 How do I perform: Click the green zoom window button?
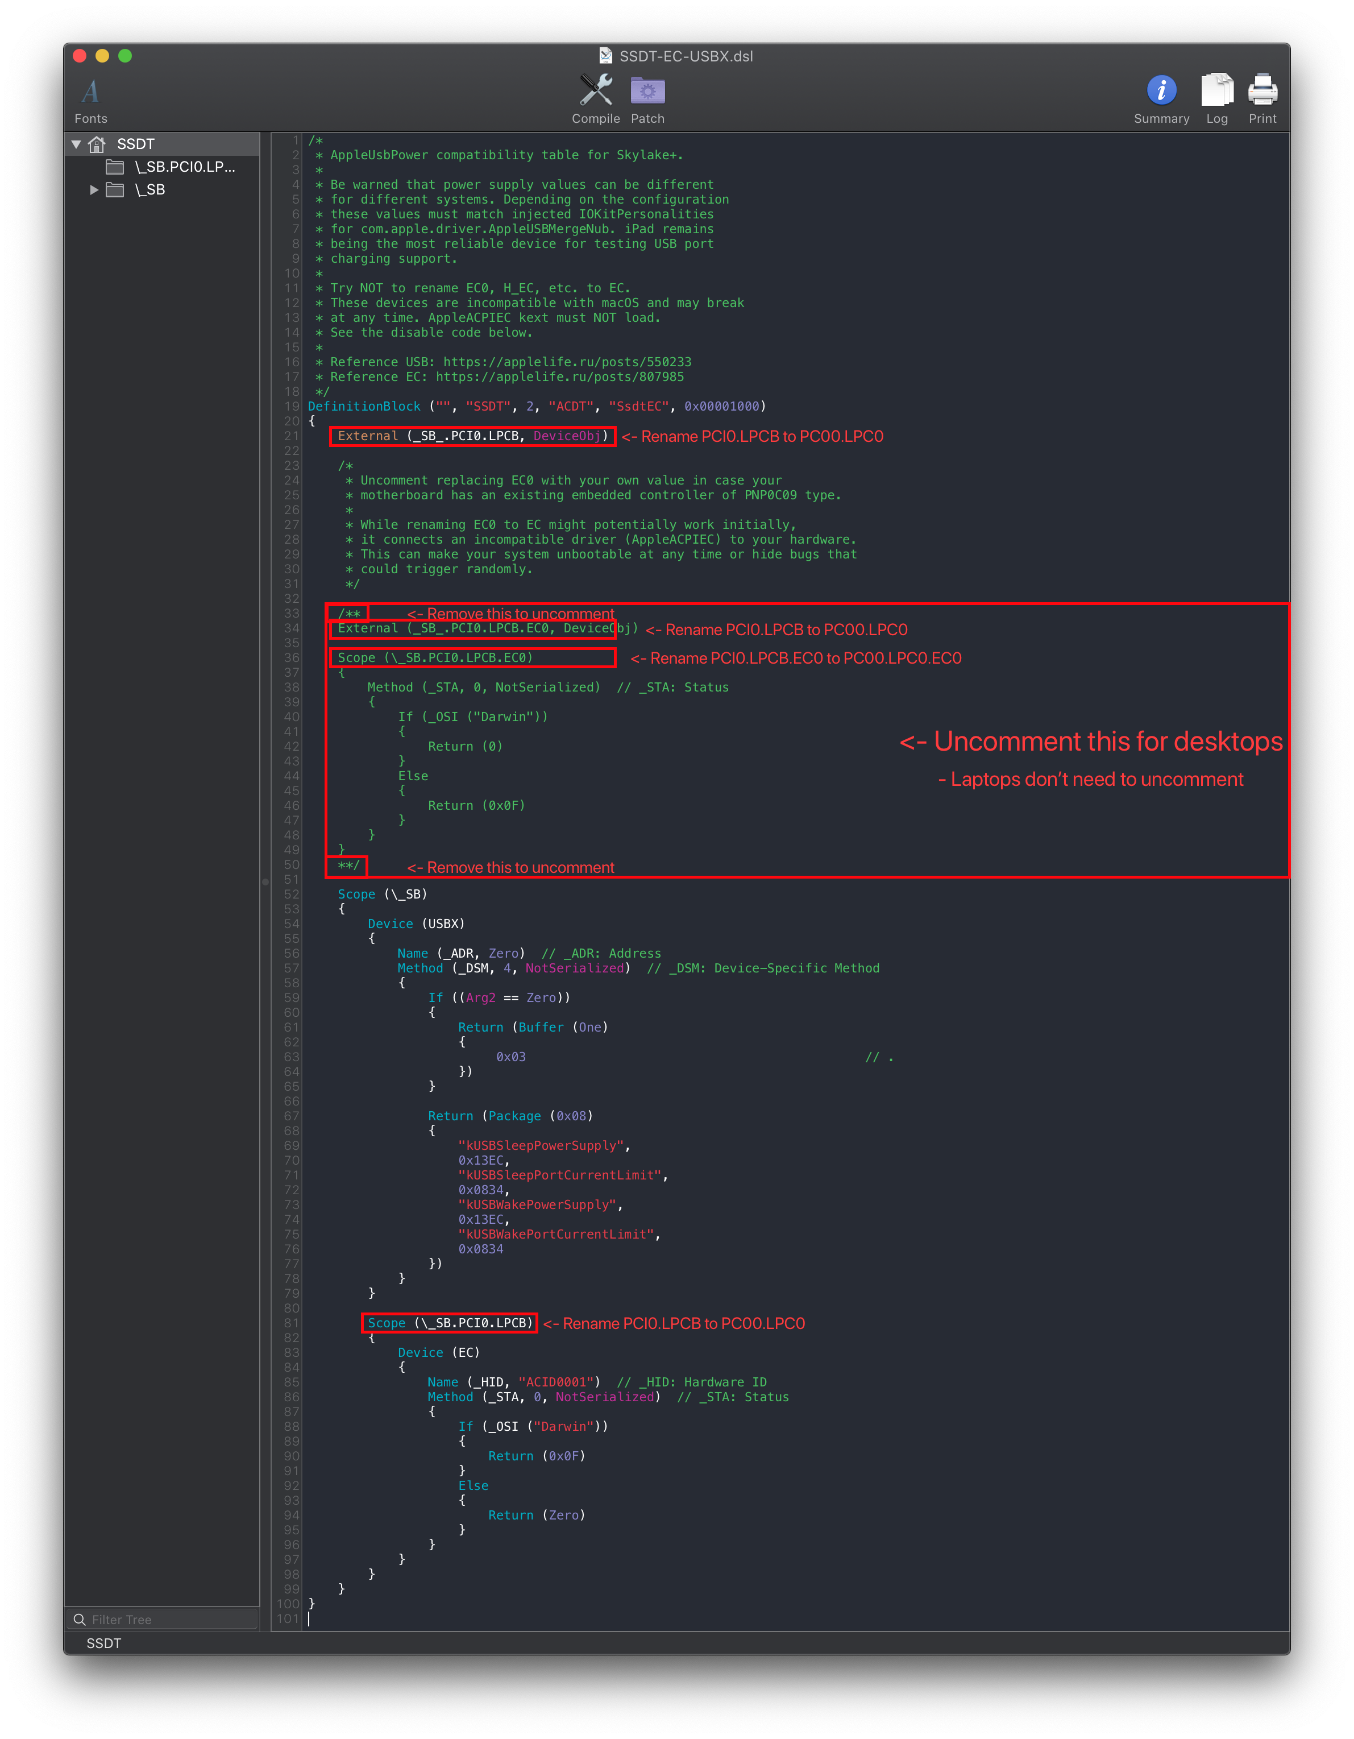coord(125,56)
